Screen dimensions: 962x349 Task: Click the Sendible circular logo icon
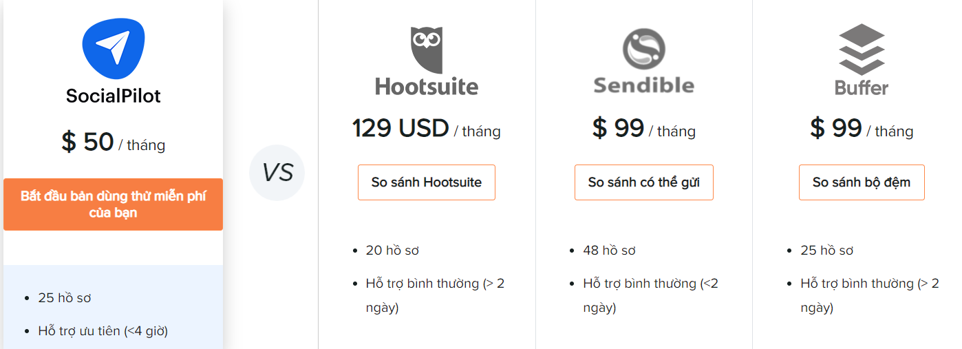pos(643,50)
